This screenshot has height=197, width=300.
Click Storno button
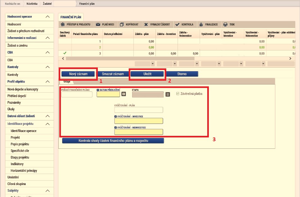click(182, 74)
